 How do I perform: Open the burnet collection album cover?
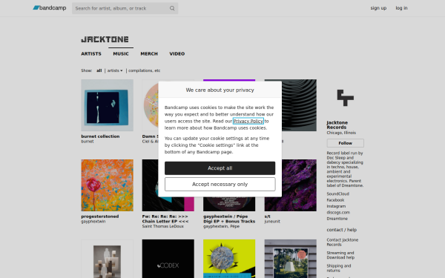click(107, 105)
